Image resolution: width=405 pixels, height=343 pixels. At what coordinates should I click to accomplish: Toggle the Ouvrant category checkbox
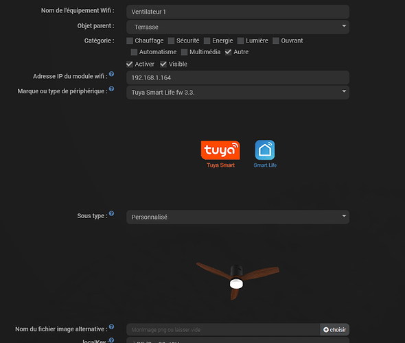276,40
